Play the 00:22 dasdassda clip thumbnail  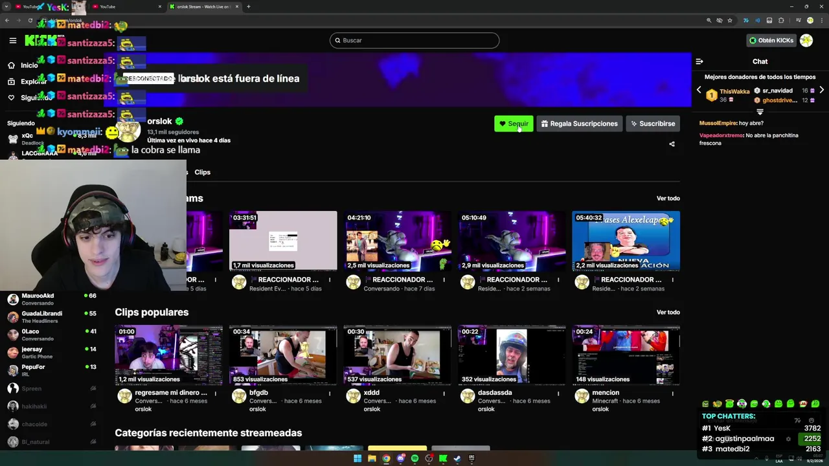pyautogui.click(x=512, y=355)
